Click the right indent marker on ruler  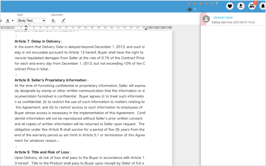click(x=146, y=29)
